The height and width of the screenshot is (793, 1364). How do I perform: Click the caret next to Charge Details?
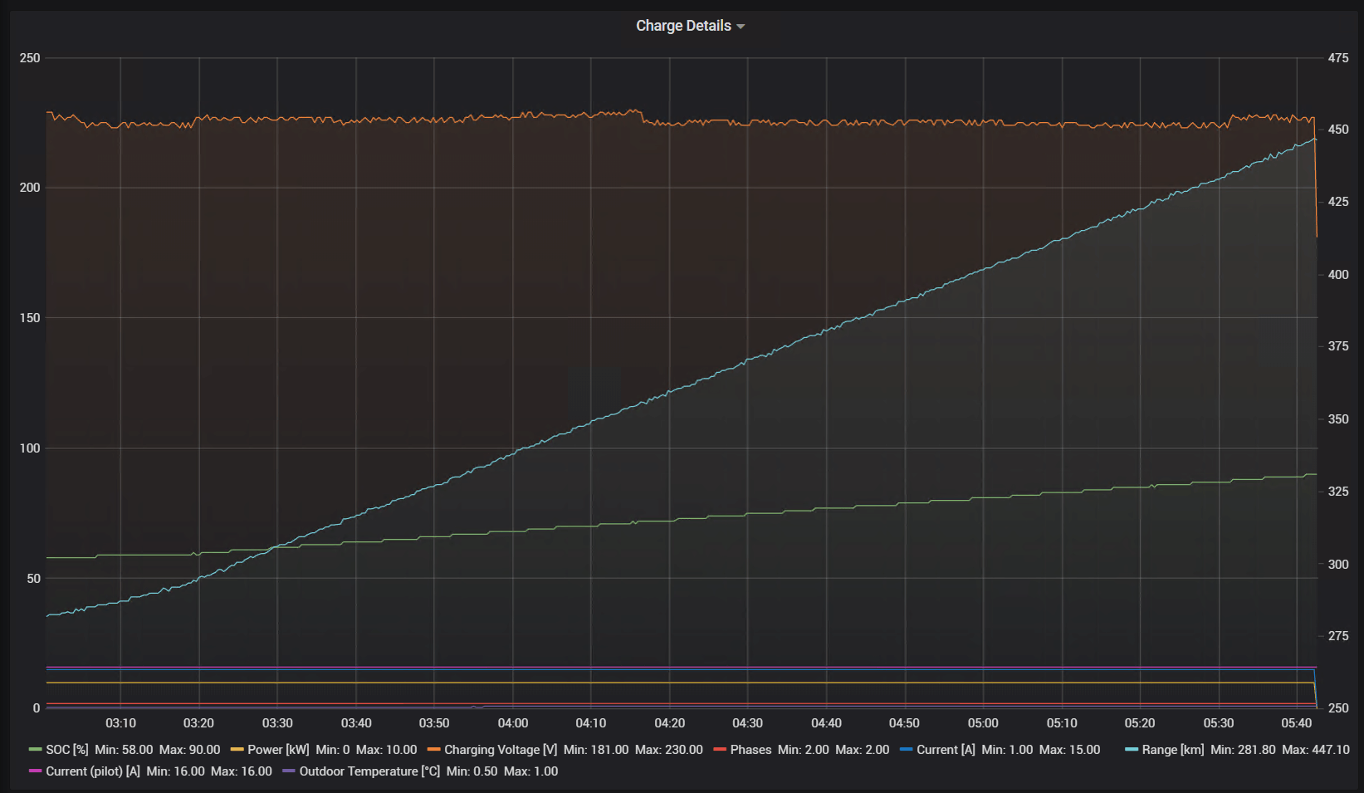(741, 27)
